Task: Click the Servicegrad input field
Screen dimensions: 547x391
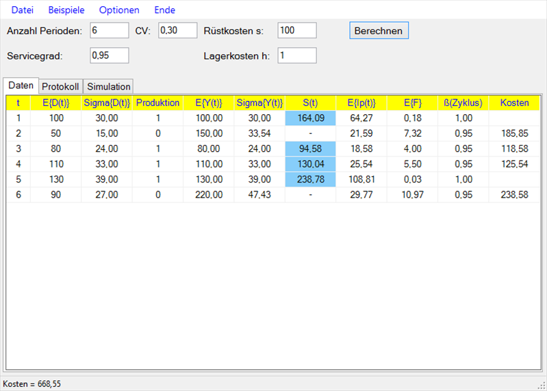Action: pos(109,55)
